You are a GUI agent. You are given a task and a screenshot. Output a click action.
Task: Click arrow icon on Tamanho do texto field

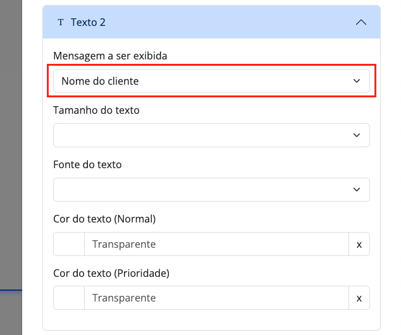[357, 135]
